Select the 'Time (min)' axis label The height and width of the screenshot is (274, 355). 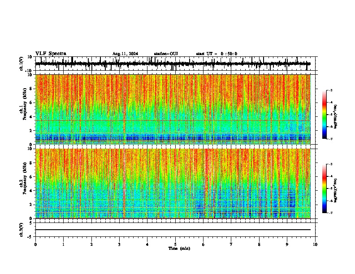click(x=179, y=248)
